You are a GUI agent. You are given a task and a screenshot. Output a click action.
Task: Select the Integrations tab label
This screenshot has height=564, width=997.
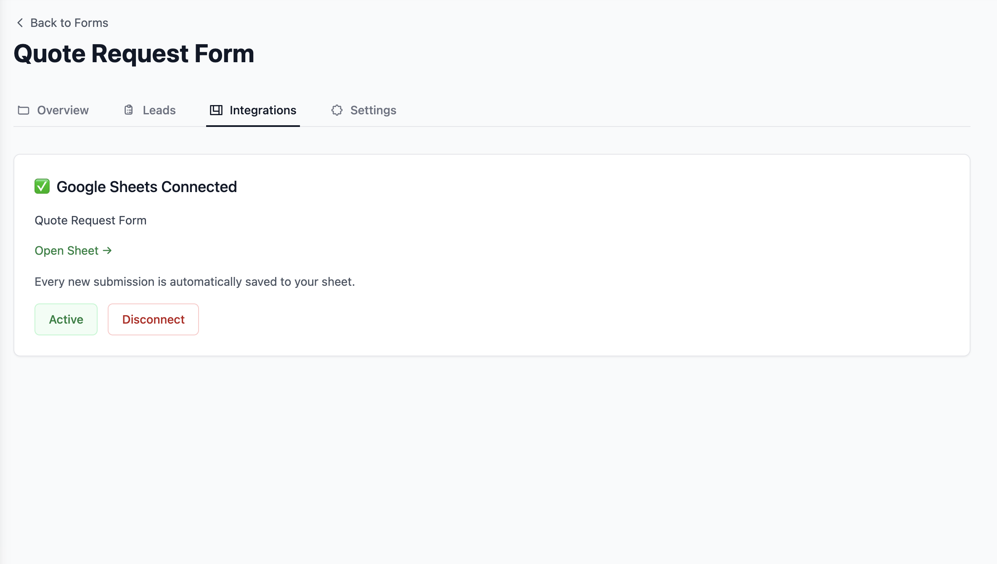pyautogui.click(x=263, y=110)
